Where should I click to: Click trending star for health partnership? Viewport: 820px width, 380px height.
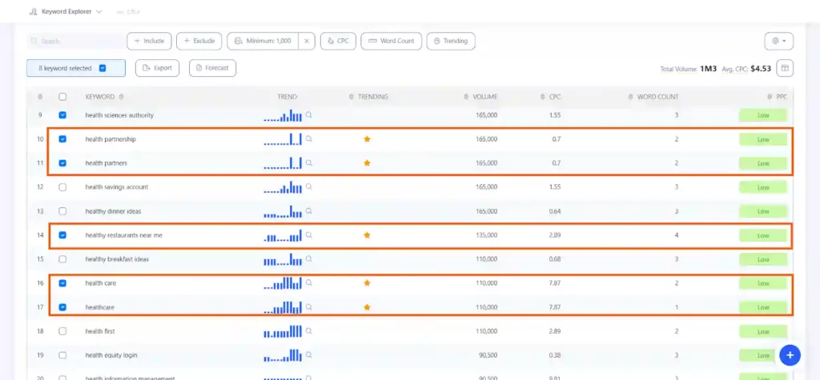pyautogui.click(x=367, y=139)
